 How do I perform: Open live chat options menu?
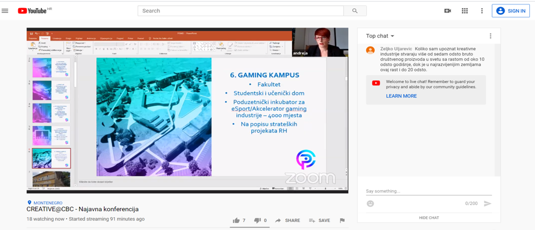coord(490,36)
